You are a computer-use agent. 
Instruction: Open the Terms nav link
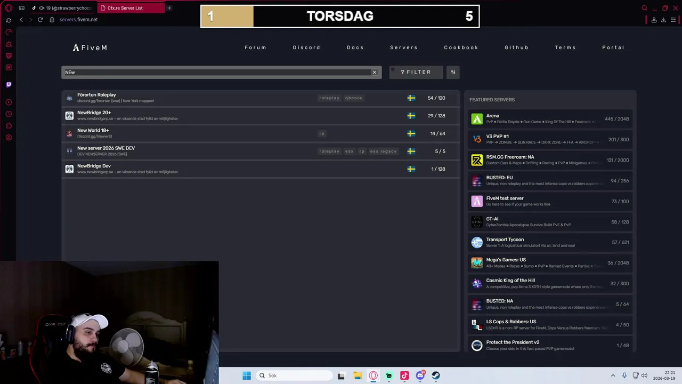point(565,47)
